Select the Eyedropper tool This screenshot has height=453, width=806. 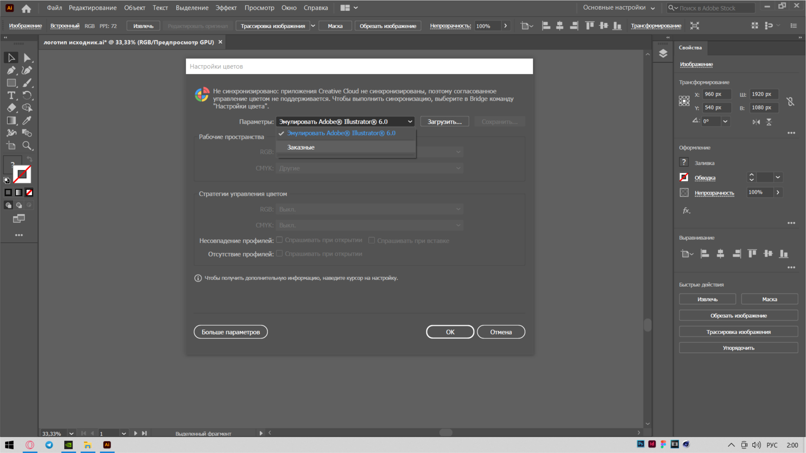[27, 121]
